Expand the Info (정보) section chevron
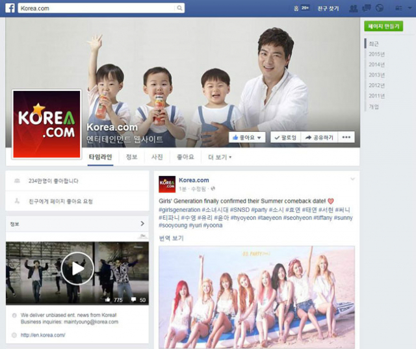The width and height of the screenshot is (416, 349). click(x=142, y=224)
